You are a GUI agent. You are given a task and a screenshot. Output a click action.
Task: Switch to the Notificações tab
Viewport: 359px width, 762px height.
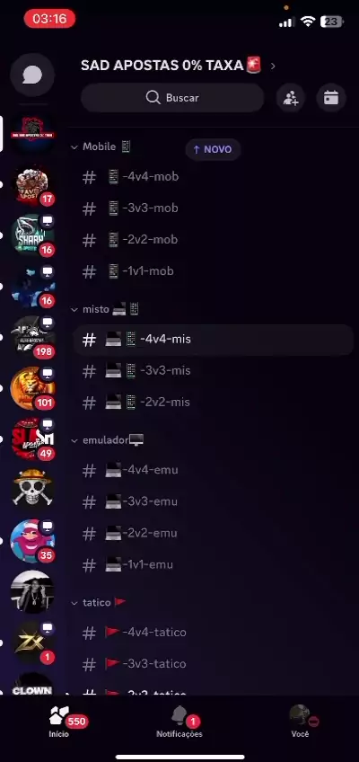pyautogui.click(x=179, y=722)
